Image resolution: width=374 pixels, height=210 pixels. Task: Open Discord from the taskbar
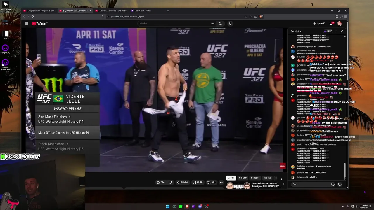(x=200, y=206)
